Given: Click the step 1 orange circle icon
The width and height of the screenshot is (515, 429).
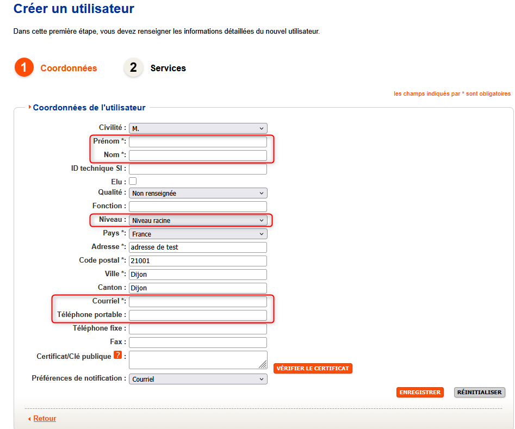Looking at the screenshot, I should (x=24, y=68).
